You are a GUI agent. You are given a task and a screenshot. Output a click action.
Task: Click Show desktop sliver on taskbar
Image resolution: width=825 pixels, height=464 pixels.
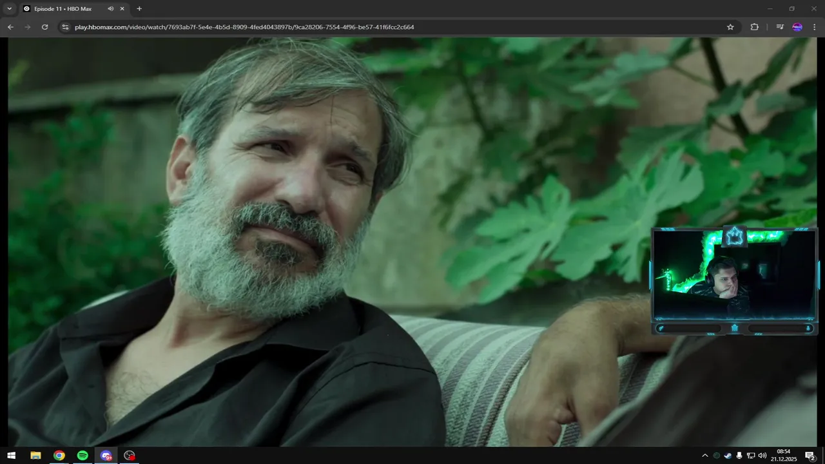823,456
